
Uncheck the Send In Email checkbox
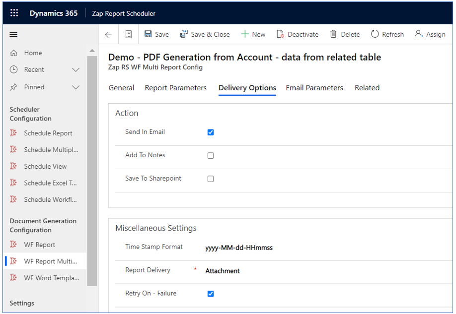(211, 132)
